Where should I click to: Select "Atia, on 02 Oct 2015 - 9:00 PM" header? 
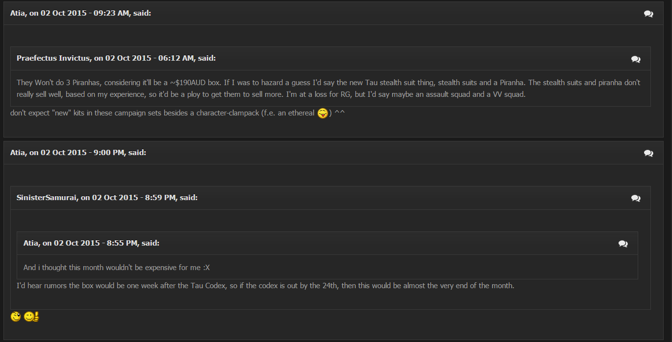click(x=78, y=153)
